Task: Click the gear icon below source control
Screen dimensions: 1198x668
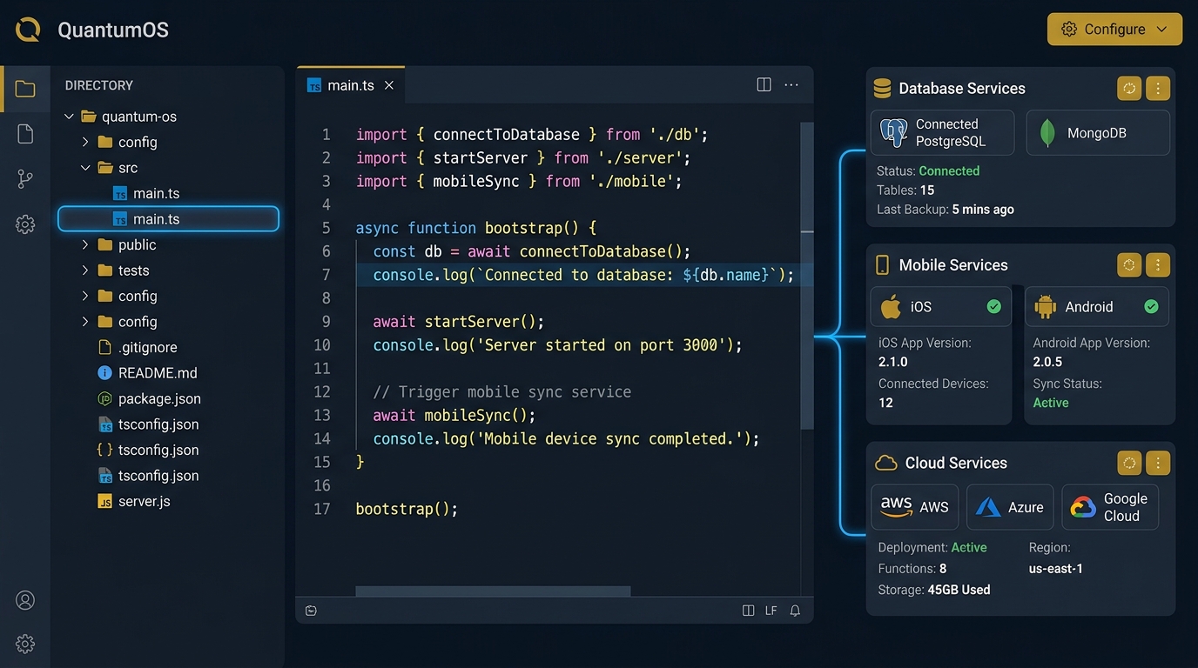Action: [x=25, y=224]
